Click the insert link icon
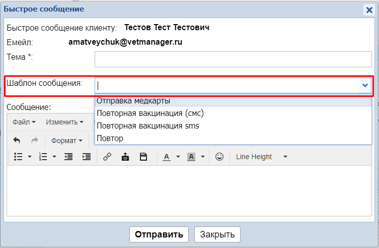Viewport: 379px width, 248px height. click(x=107, y=157)
